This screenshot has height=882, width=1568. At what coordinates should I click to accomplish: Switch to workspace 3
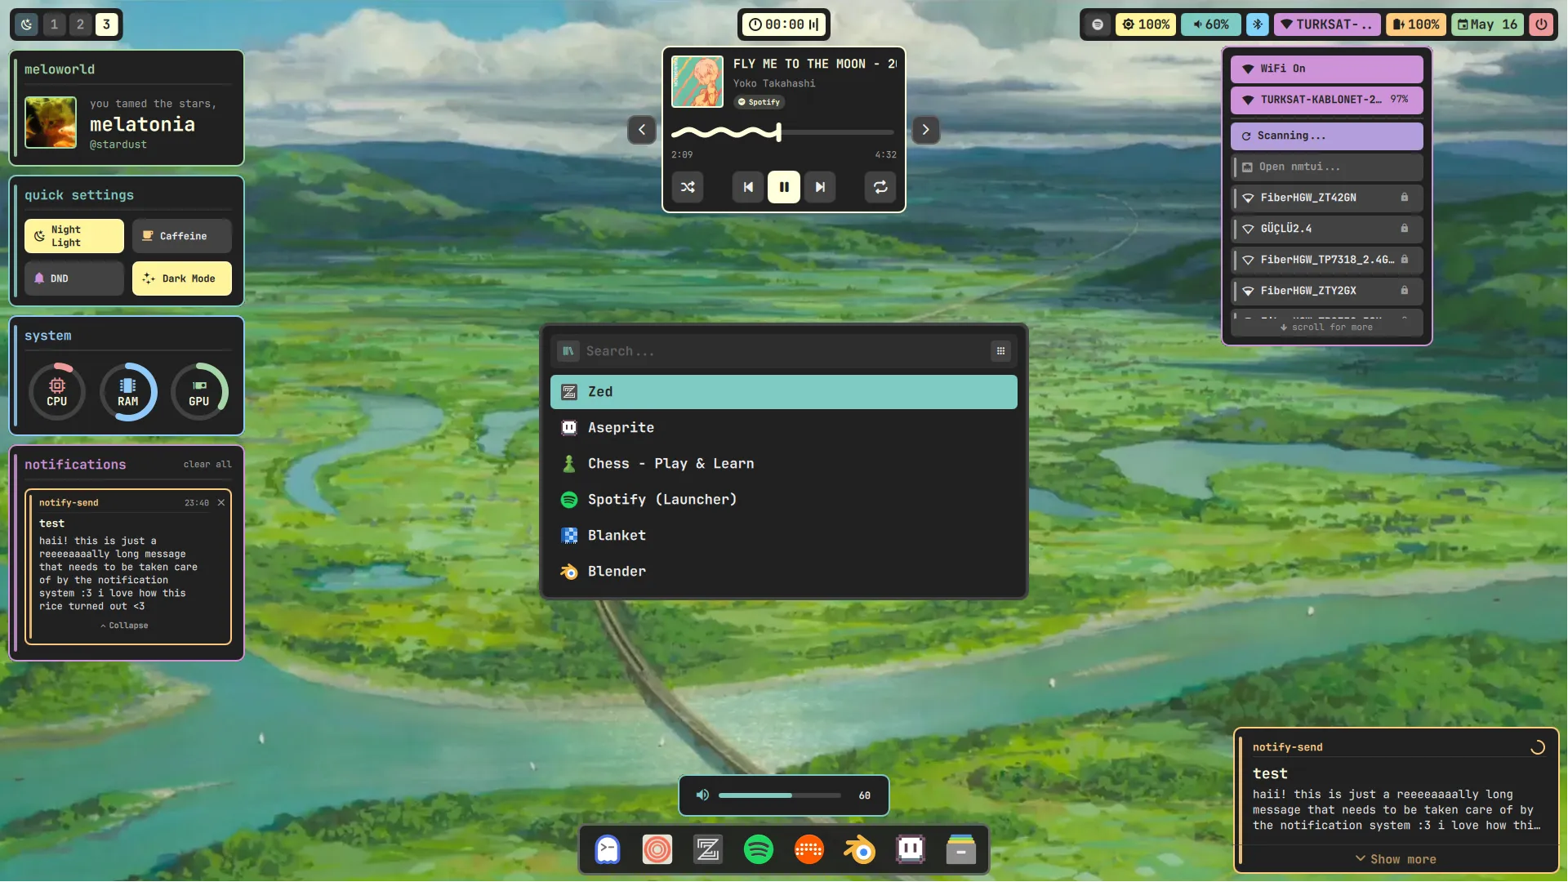[x=106, y=24]
